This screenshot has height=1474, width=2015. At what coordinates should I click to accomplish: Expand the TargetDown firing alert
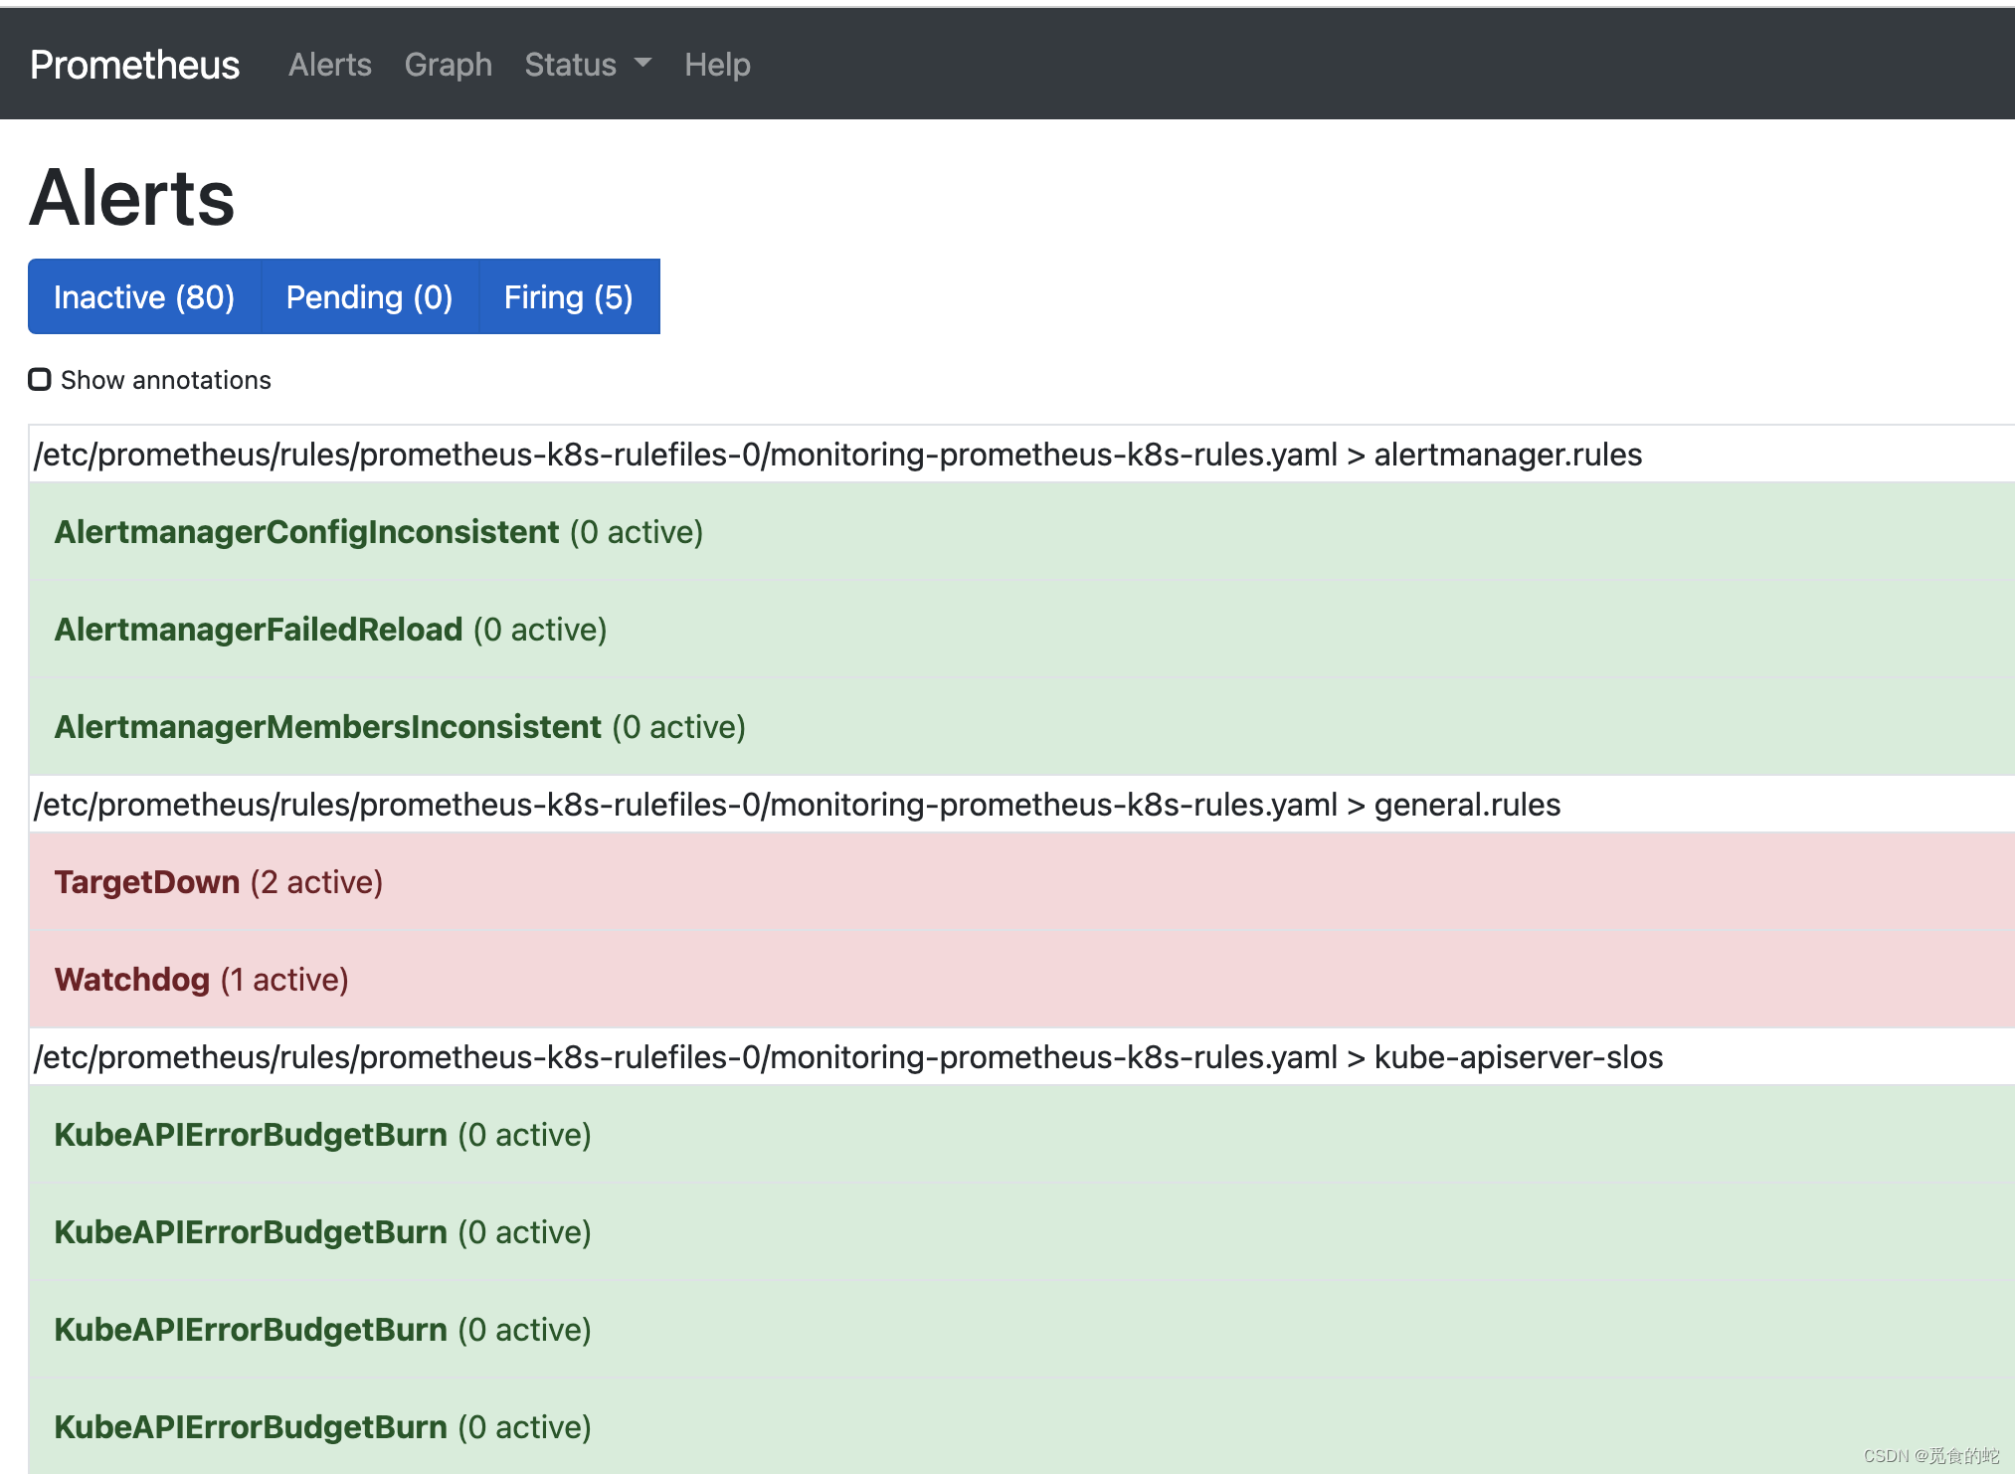[x=1021, y=882]
